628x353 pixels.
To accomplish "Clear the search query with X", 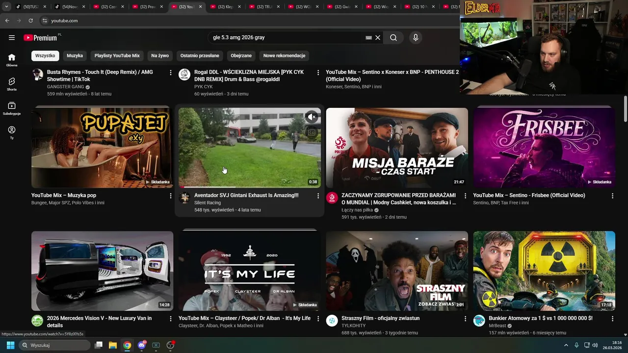I will 378,38.
